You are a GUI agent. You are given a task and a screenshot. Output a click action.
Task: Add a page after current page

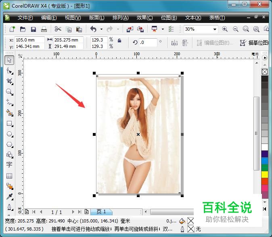[86, 212]
